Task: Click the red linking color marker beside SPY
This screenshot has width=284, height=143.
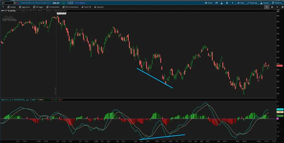Action: (x=18, y=3)
